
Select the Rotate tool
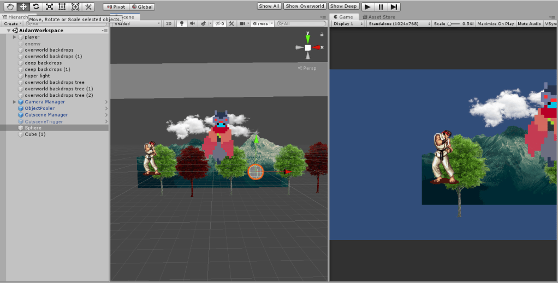(x=36, y=7)
